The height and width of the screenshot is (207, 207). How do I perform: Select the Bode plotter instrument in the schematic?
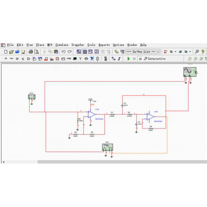point(107,147)
